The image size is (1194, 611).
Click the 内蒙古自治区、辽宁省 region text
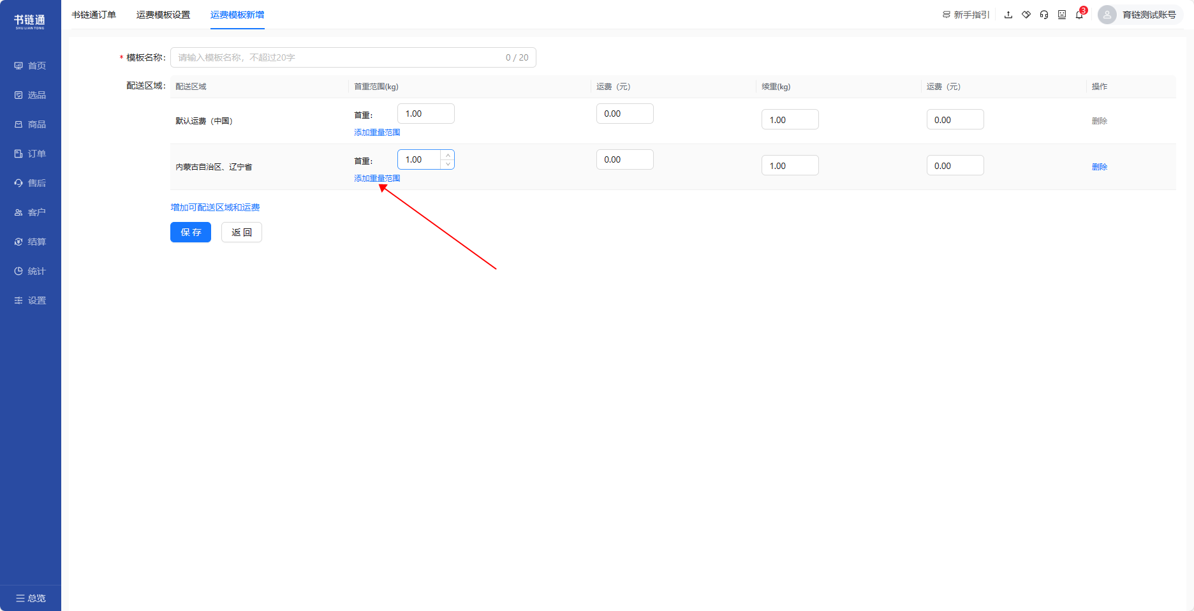tap(214, 167)
